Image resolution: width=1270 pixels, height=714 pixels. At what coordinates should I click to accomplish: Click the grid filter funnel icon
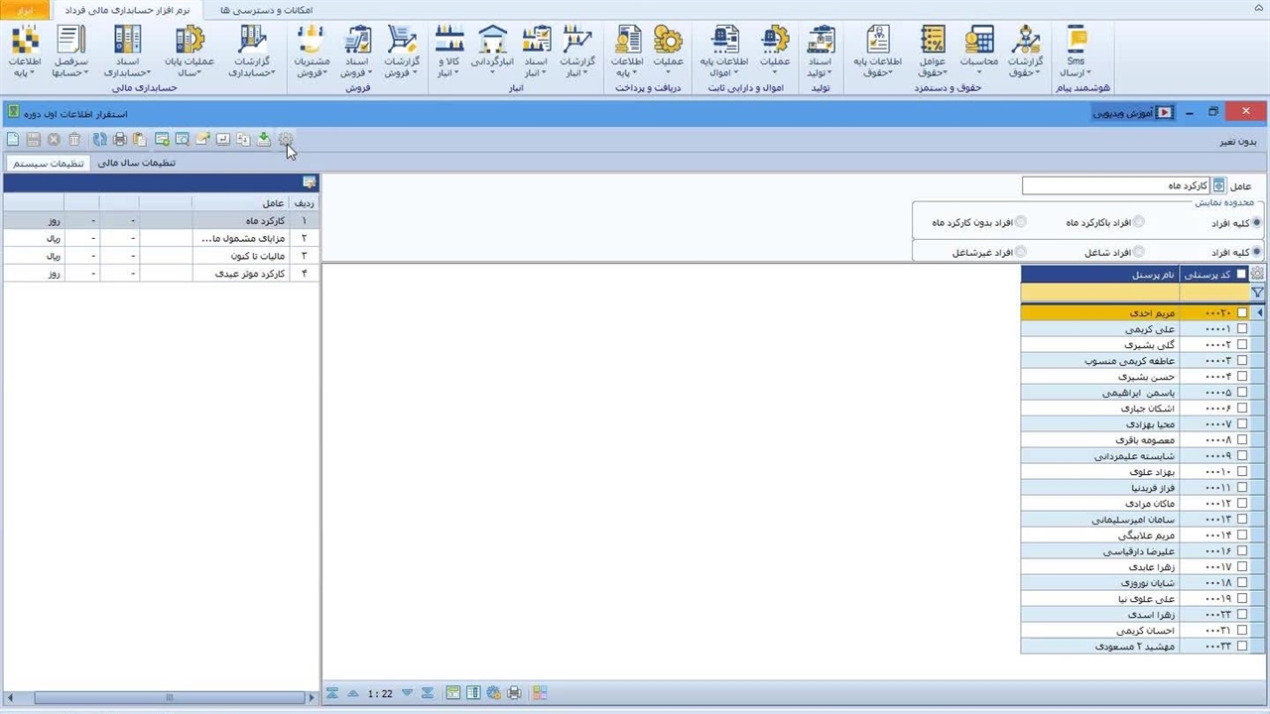pos(1257,294)
